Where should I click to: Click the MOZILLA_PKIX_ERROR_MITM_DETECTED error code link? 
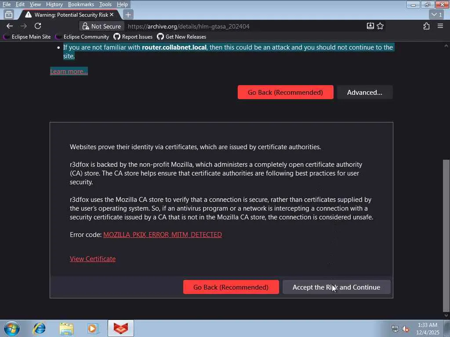click(163, 235)
